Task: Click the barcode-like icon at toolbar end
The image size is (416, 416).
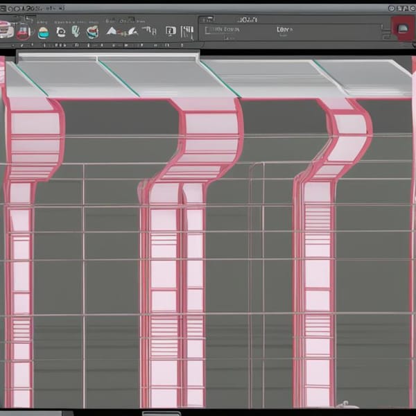Action: tap(187, 31)
